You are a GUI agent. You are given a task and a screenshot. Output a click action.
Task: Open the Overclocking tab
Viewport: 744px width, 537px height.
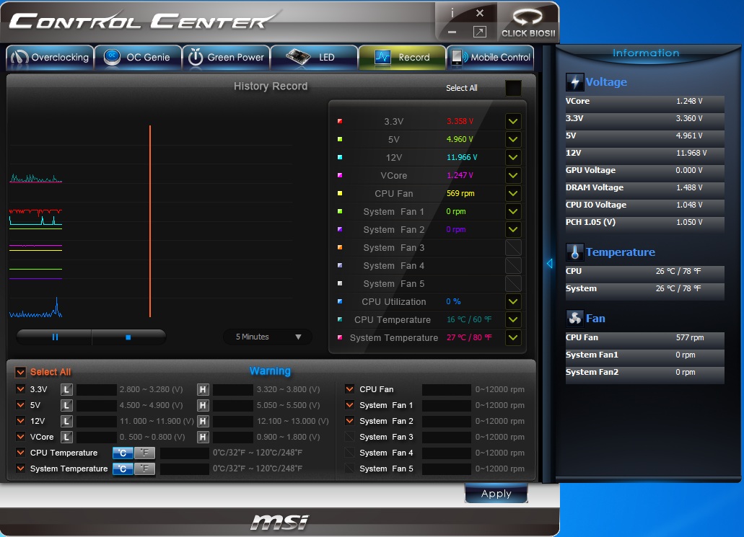click(51, 58)
